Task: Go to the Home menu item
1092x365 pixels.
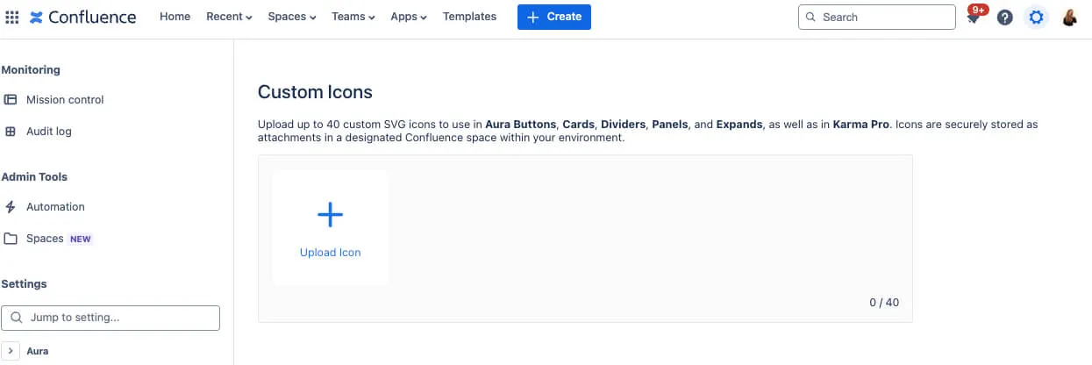Action: pyautogui.click(x=175, y=17)
